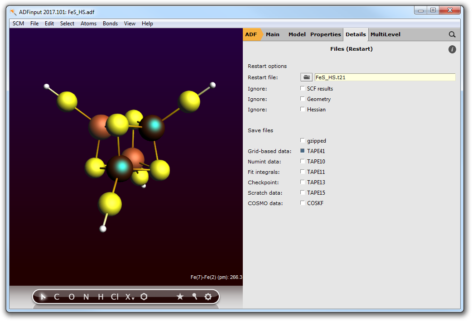Maximize the ADFinput window
The height and width of the screenshot is (321, 472).
click(x=433, y=10)
